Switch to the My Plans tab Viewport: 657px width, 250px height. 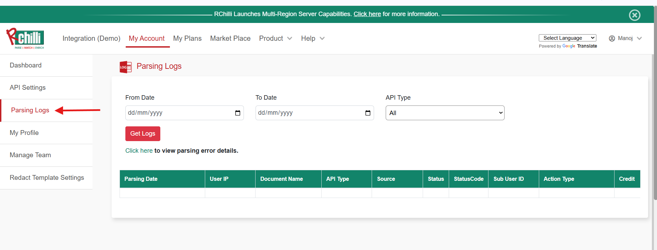[187, 38]
